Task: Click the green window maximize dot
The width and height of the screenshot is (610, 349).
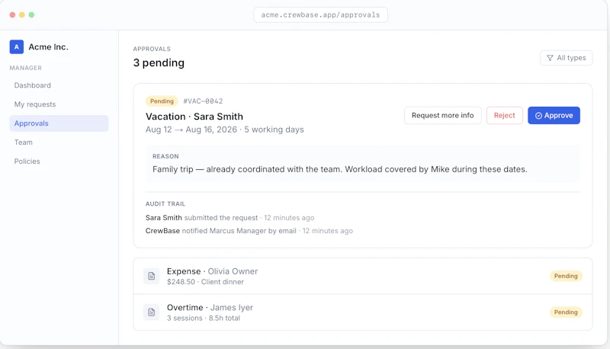Action: pyautogui.click(x=31, y=14)
